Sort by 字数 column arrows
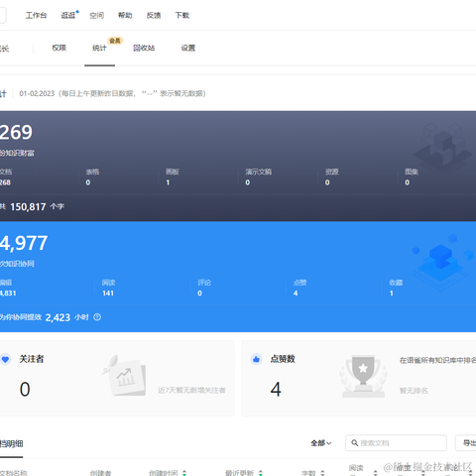476x476 pixels. pos(322,473)
